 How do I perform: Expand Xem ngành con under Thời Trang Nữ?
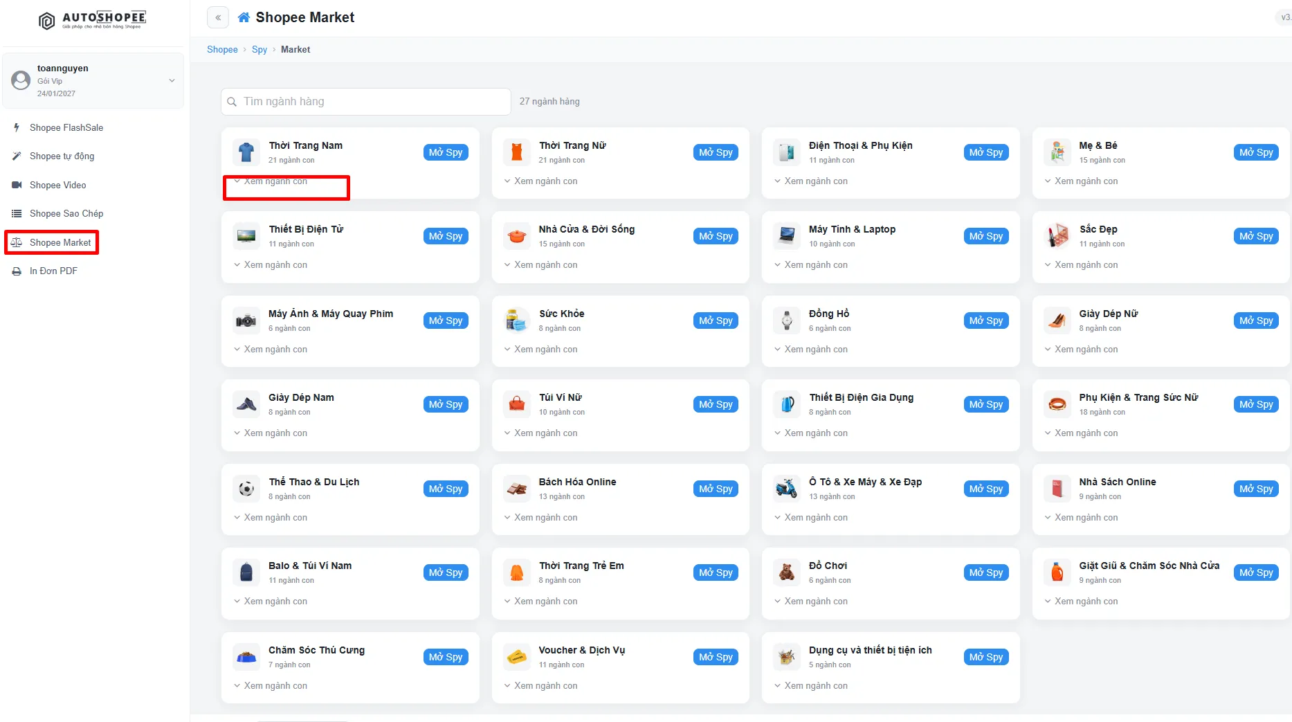click(x=540, y=181)
